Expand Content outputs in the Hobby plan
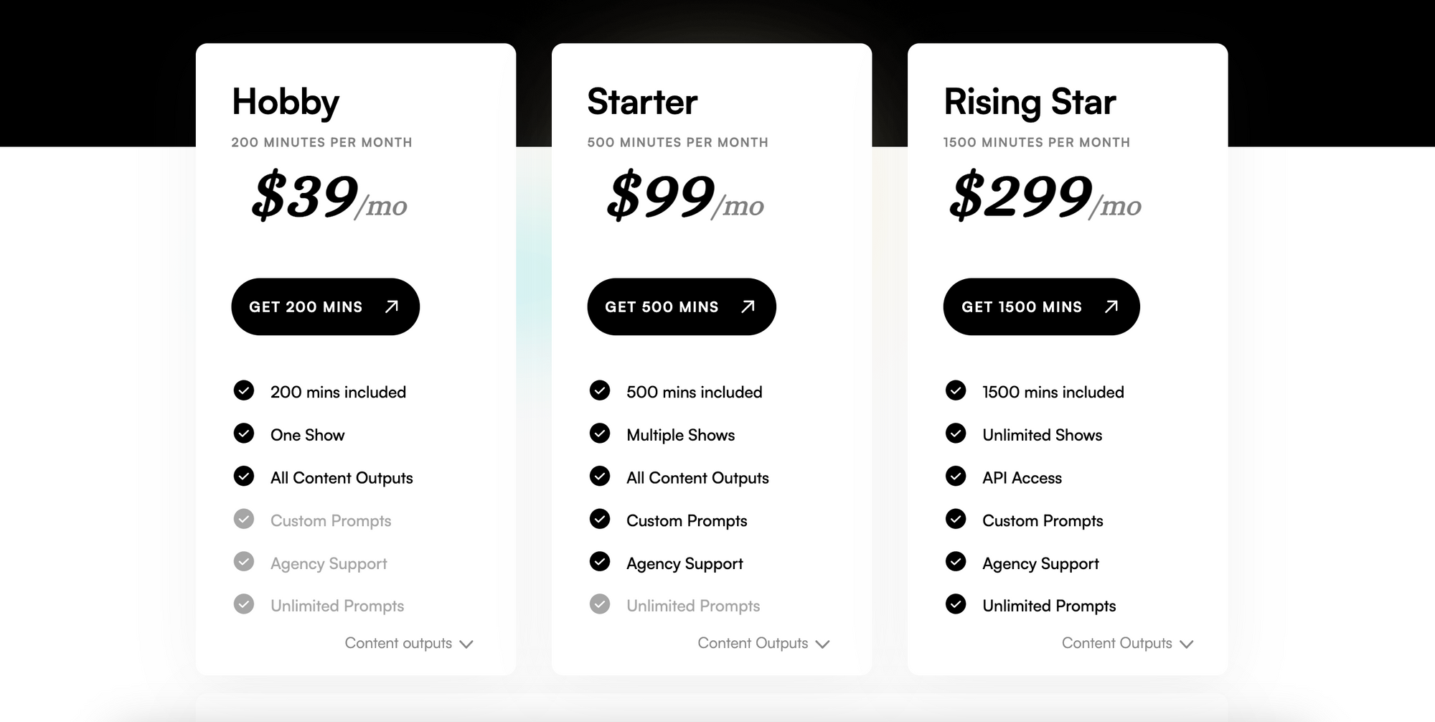This screenshot has height=722, width=1435. click(409, 643)
